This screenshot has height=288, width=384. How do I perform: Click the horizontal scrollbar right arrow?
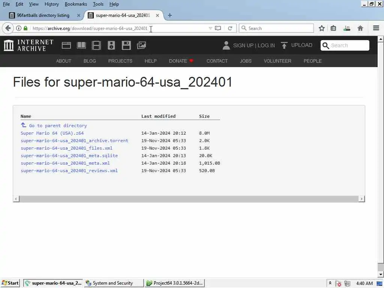coord(361,199)
